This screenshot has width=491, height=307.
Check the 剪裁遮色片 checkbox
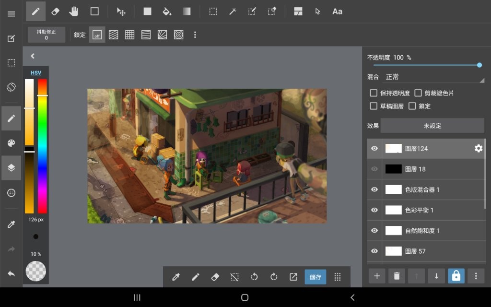[x=418, y=93]
